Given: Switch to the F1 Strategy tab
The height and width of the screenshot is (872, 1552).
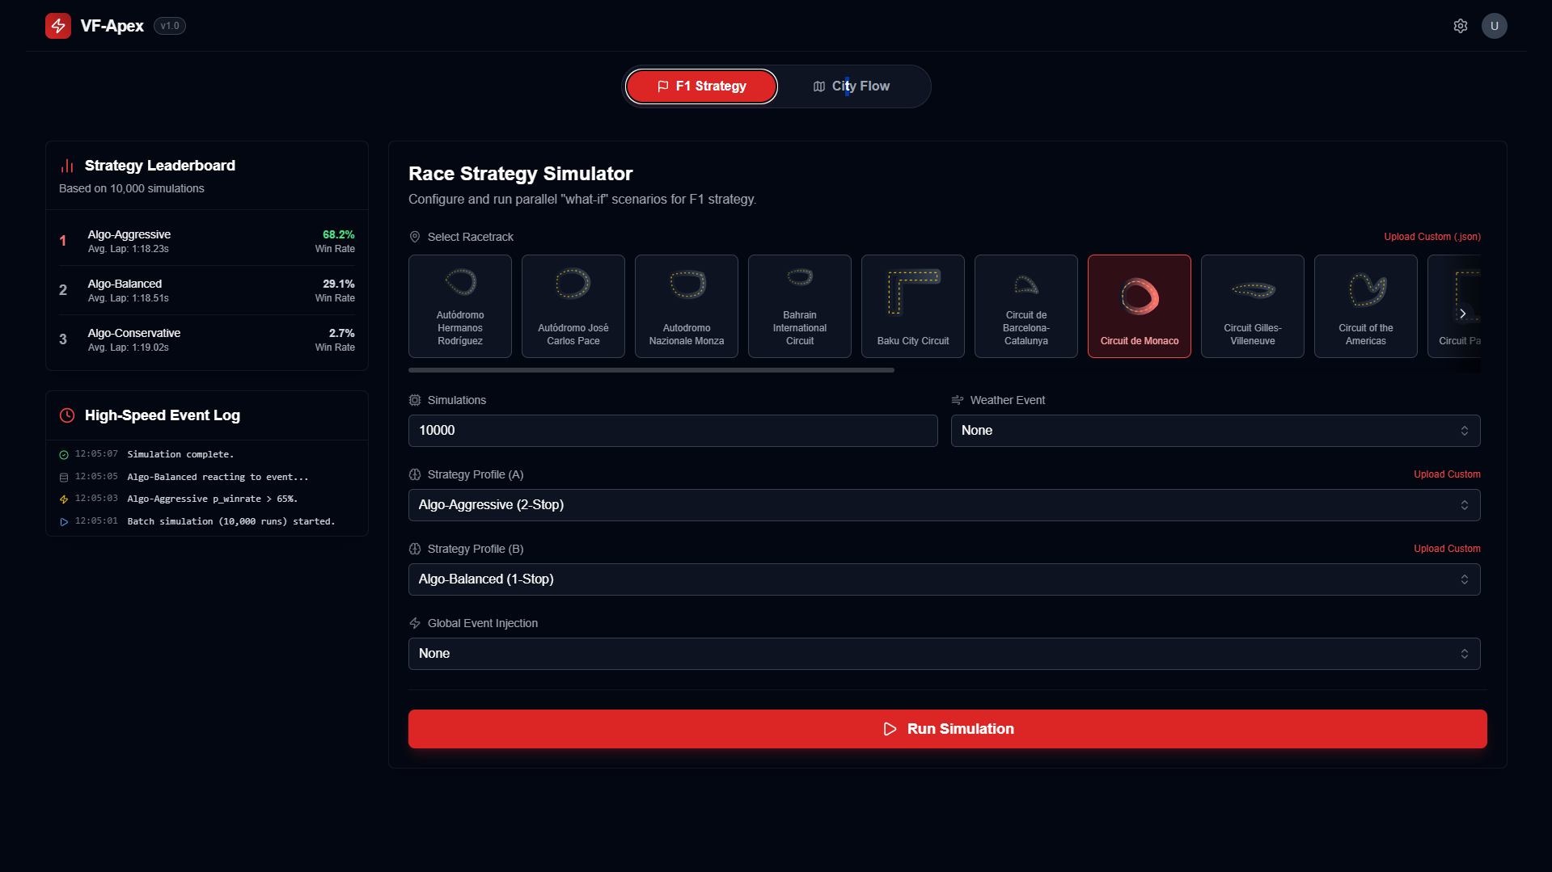Looking at the screenshot, I should point(701,86).
